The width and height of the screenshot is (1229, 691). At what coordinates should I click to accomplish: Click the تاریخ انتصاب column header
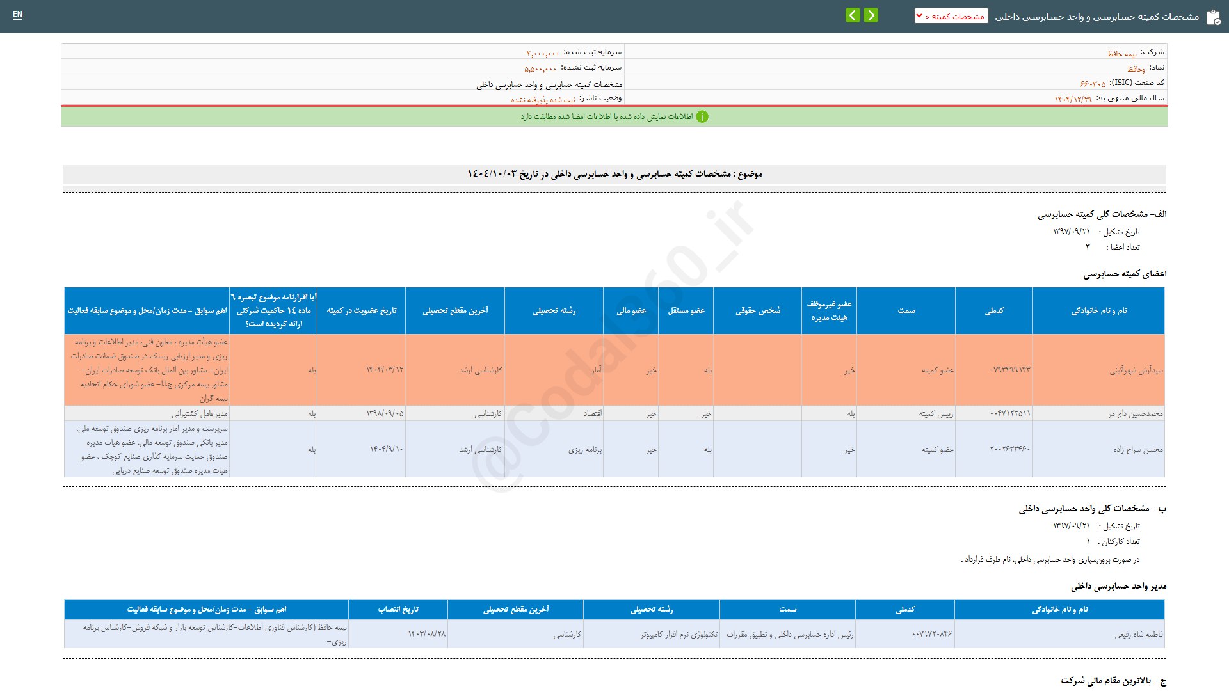[x=398, y=609]
